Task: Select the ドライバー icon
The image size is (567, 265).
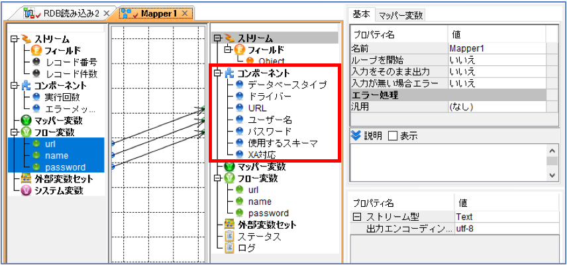Action: (x=239, y=96)
